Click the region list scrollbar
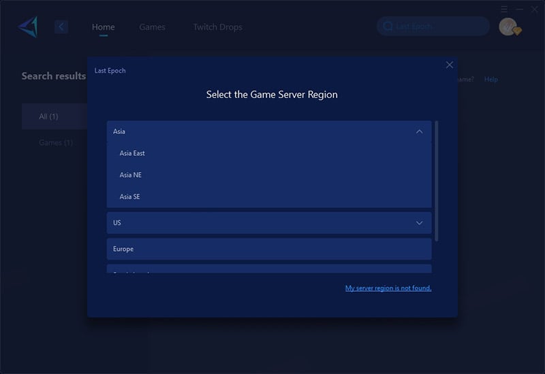This screenshot has width=545, height=374. pos(437,181)
